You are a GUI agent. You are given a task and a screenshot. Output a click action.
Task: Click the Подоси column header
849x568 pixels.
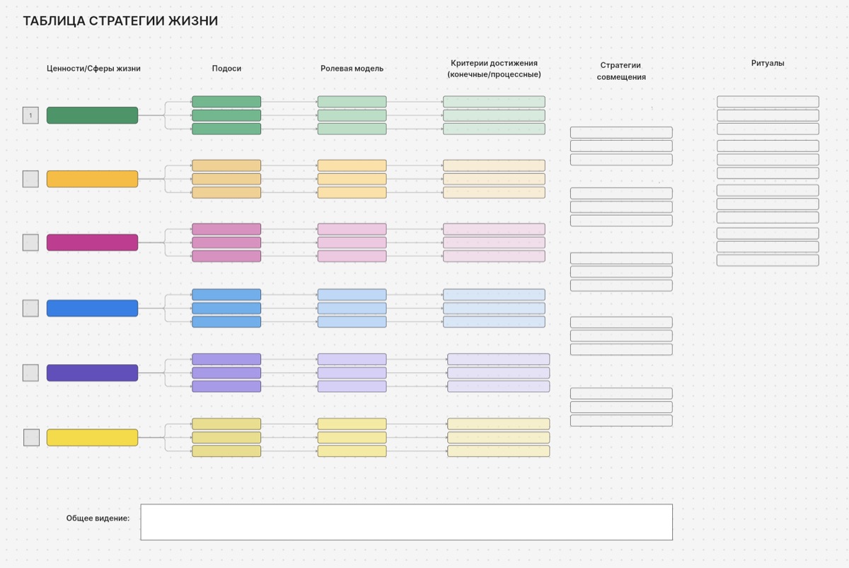click(x=226, y=69)
